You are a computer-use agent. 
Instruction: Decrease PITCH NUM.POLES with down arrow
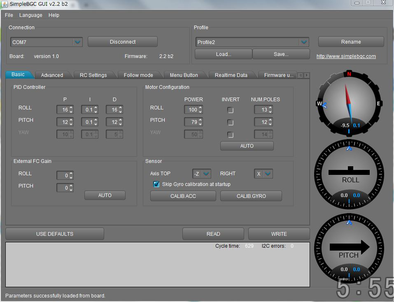click(270, 124)
